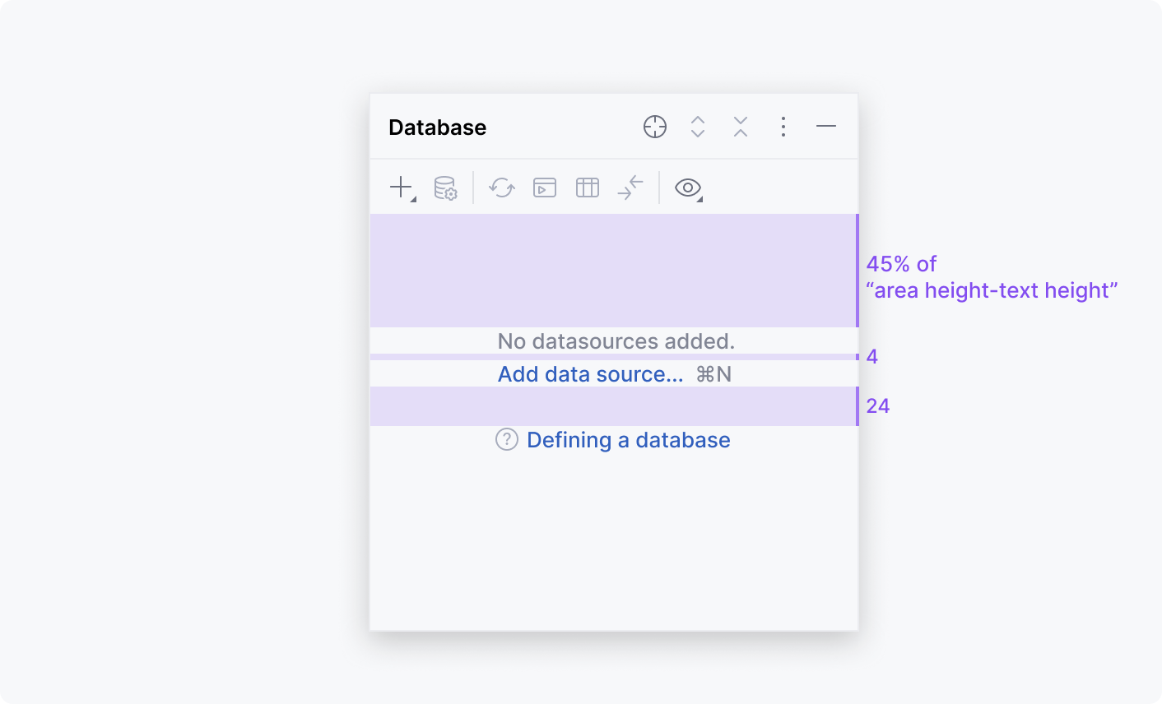The width and height of the screenshot is (1162, 704).
Task: Click the Refresh arrows icon
Action: click(x=502, y=188)
